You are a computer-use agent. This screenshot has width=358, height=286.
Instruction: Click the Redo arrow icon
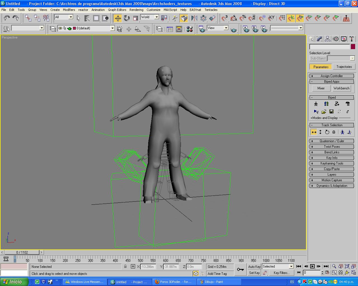coord(16,18)
